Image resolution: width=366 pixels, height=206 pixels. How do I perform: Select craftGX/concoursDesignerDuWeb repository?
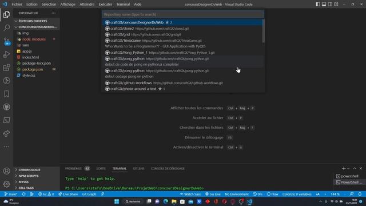tap(182, 22)
